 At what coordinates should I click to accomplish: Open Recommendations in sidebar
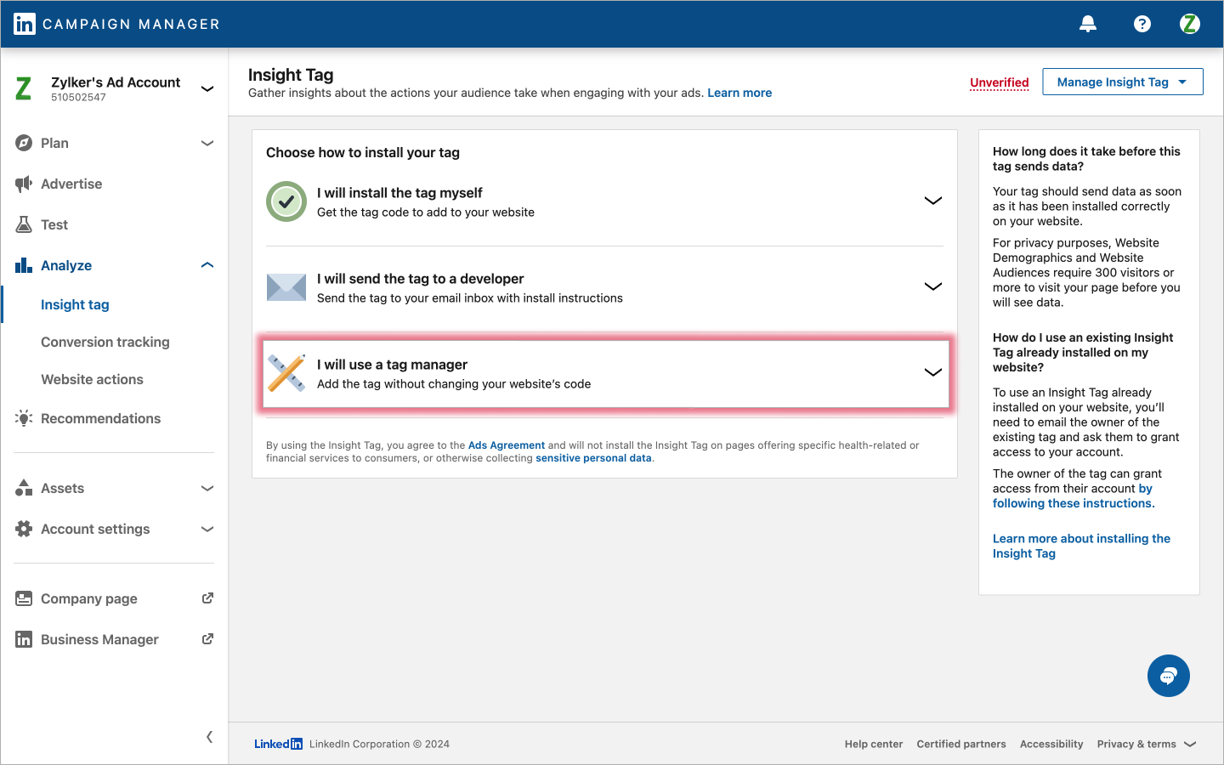(x=100, y=418)
